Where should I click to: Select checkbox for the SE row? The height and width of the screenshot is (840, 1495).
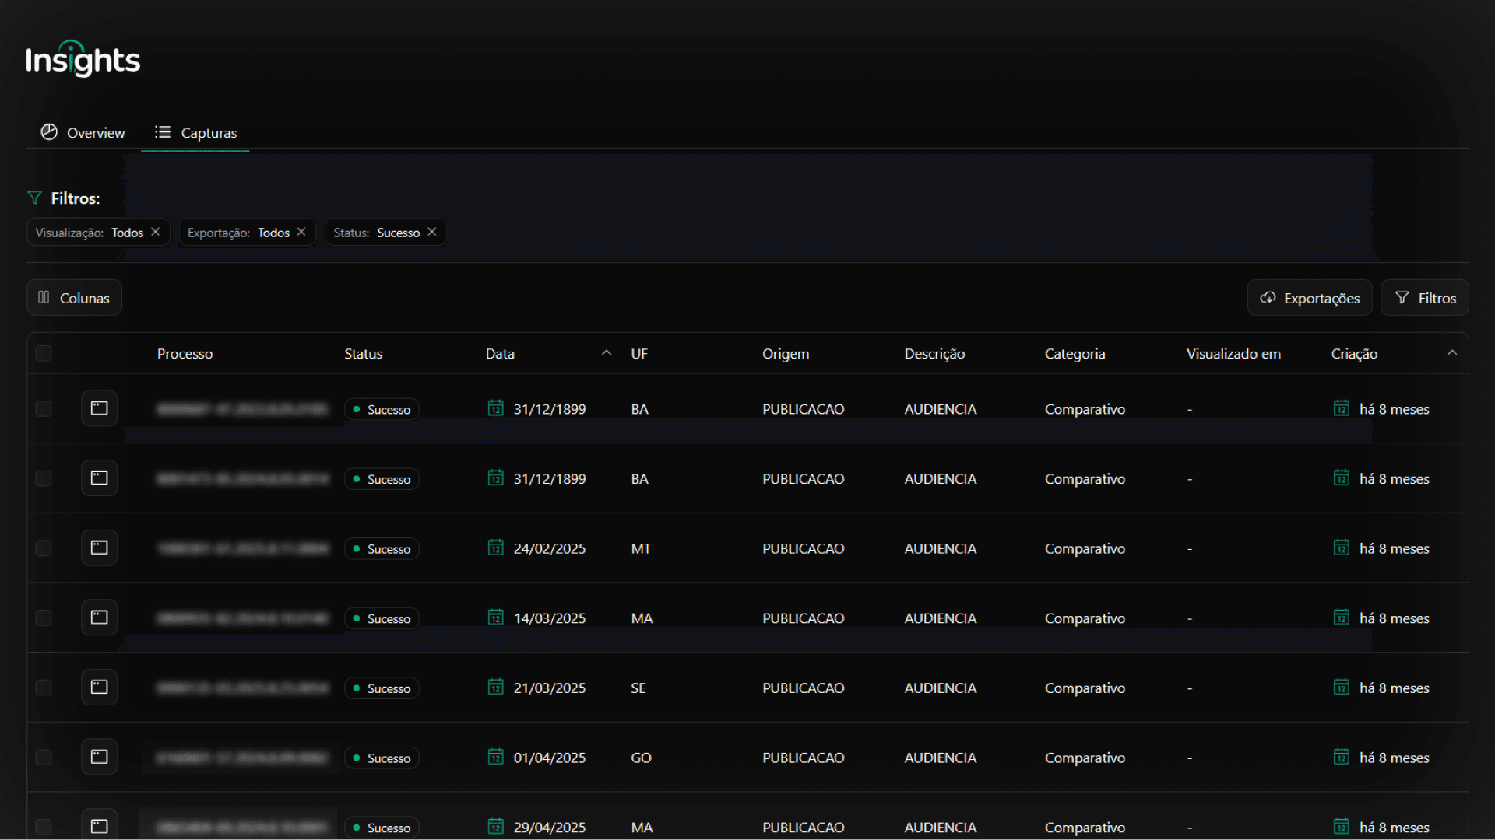[x=44, y=688]
